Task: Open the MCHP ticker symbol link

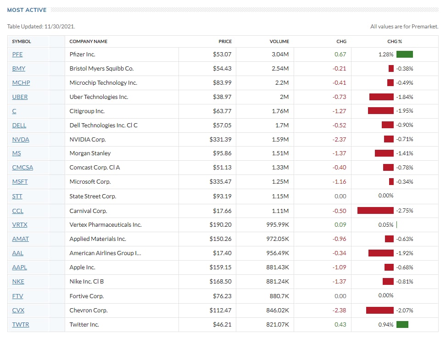Action: pyautogui.click(x=21, y=82)
